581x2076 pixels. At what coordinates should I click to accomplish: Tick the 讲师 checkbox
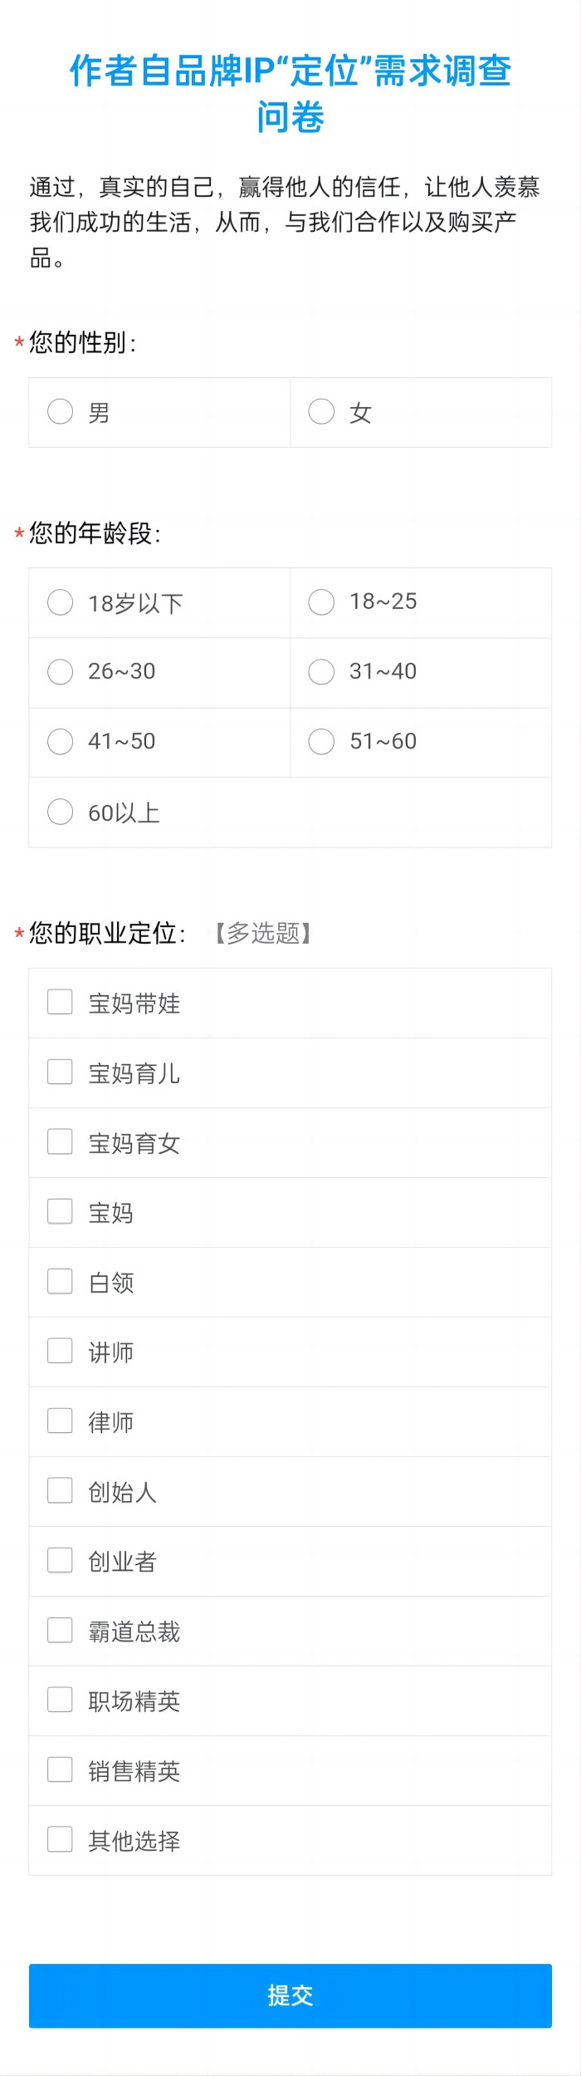pos(61,1351)
